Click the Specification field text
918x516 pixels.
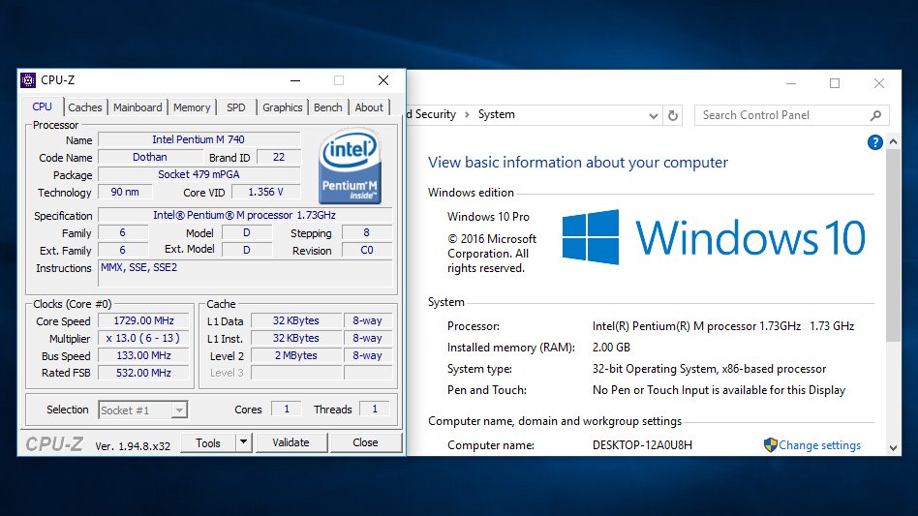click(245, 215)
